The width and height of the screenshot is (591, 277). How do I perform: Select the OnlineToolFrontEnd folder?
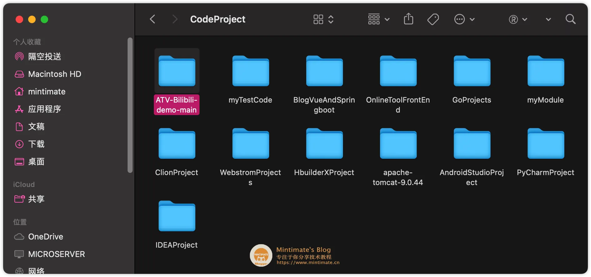pyautogui.click(x=398, y=71)
